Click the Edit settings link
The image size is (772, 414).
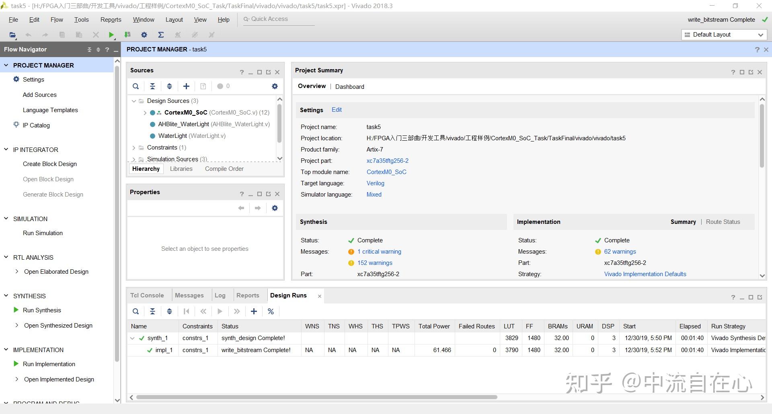337,110
